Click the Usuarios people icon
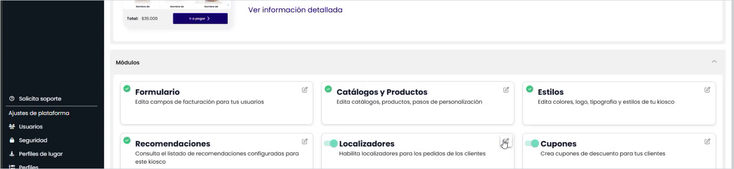The height and width of the screenshot is (169, 734). [x=12, y=127]
